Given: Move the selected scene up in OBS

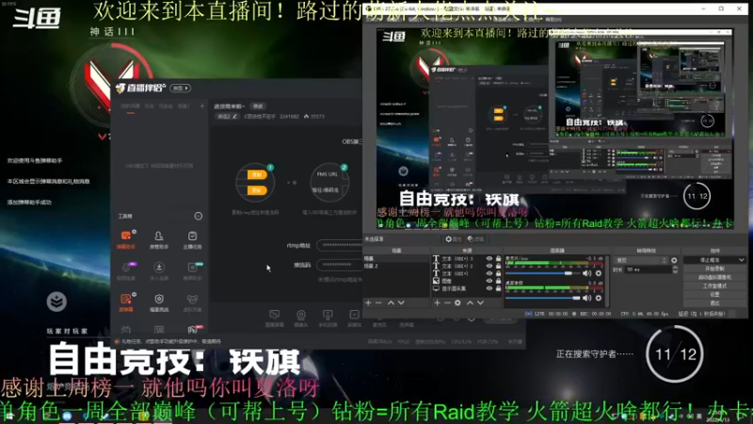Looking at the screenshot, I should point(391,302).
